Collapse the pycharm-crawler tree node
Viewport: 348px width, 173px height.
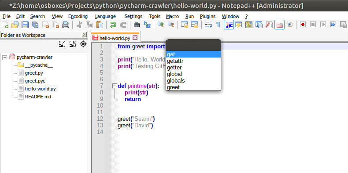(x=4, y=58)
